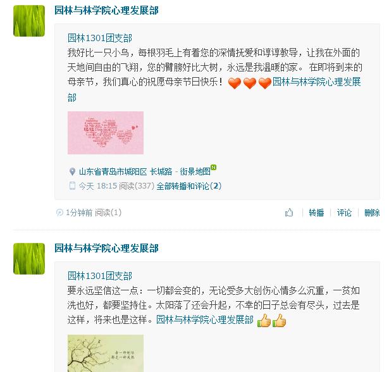
Task: Open 全部转播和评论(2) link
Action: [188, 186]
